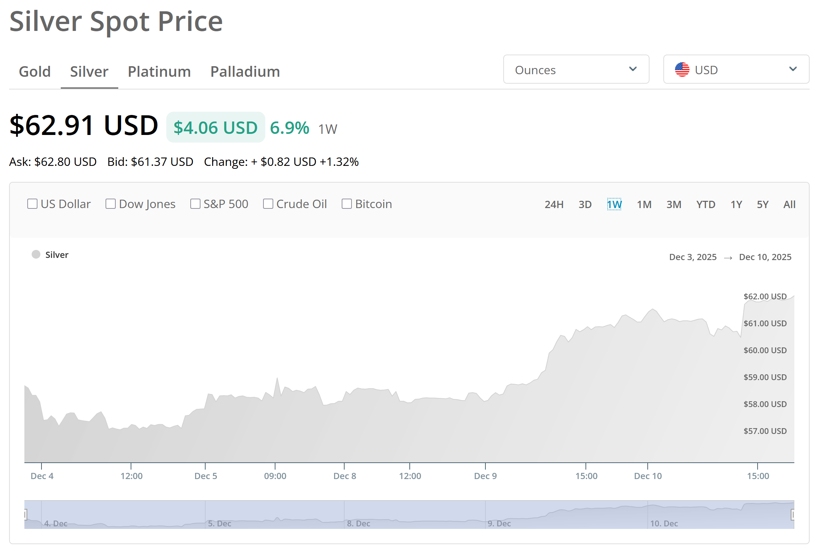Click the US flag icon in currency selector
The height and width of the screenshot is (554, 818).
coord(682,69)
